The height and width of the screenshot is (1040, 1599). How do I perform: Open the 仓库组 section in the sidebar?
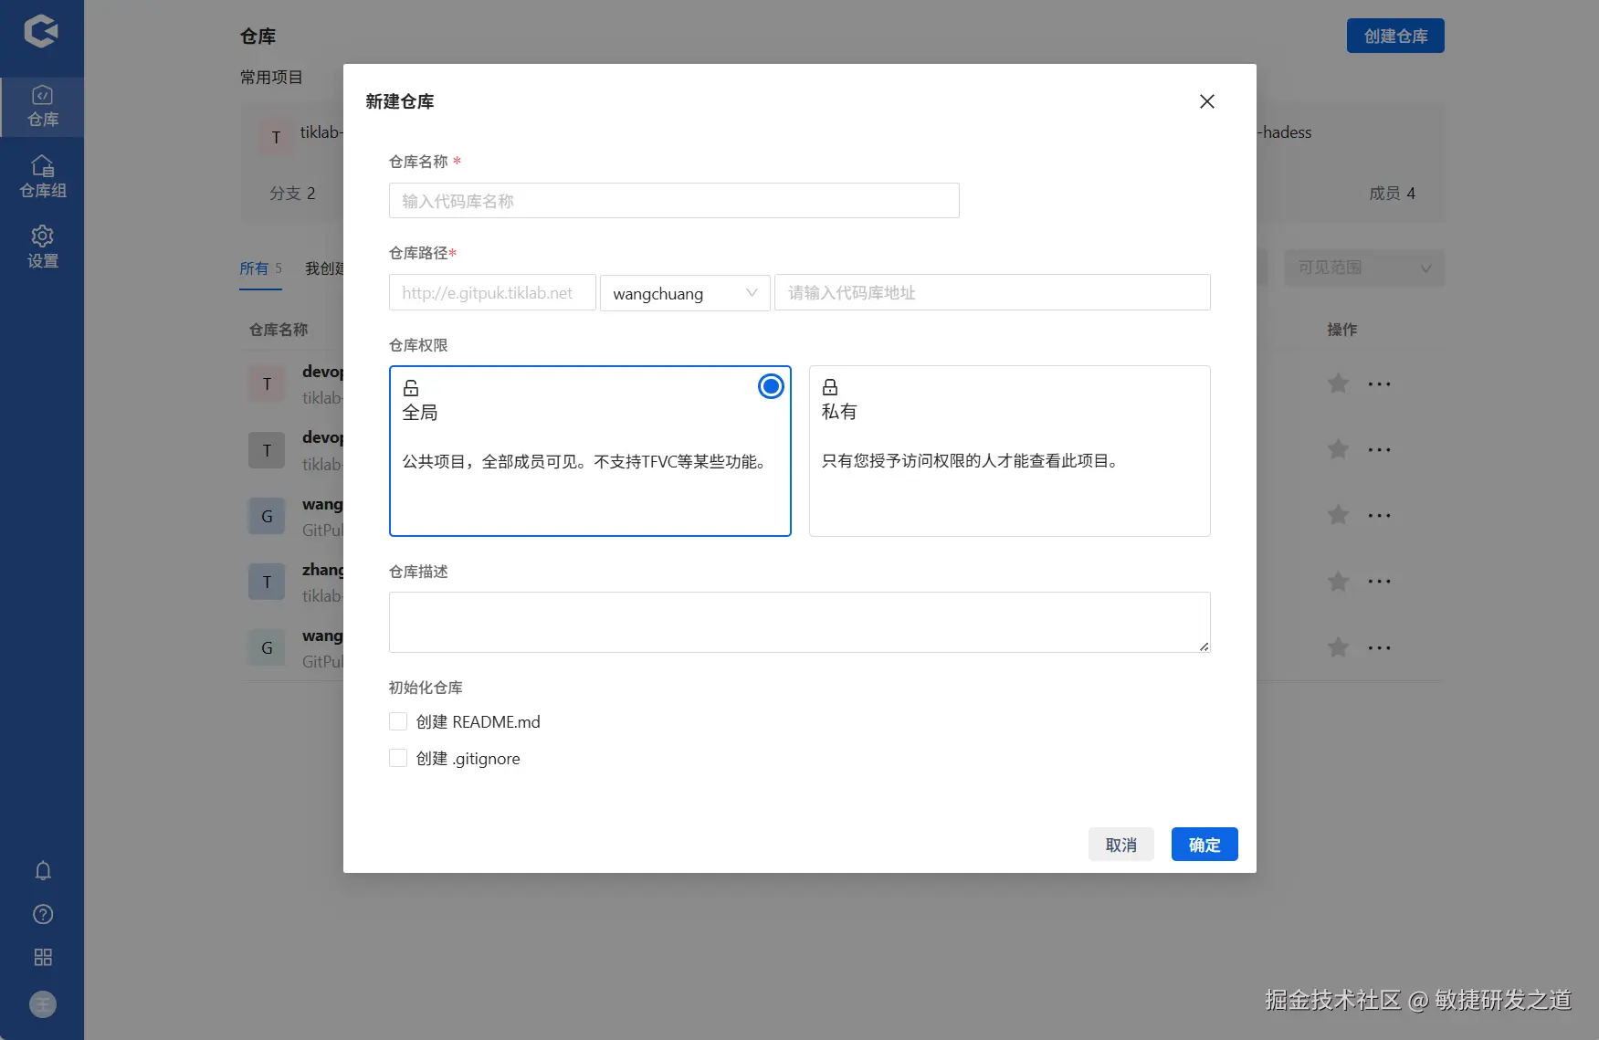pos(42,176)
